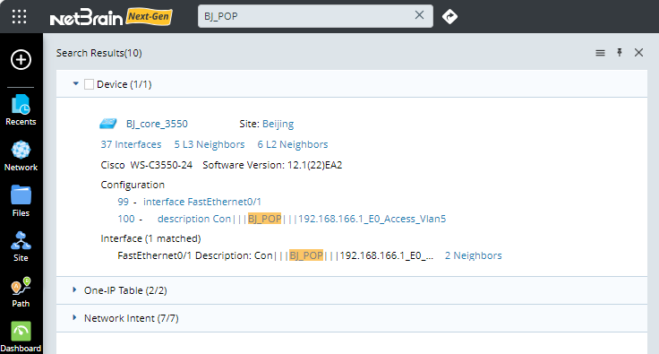View the 37 Interfaces link

[131, 144]
